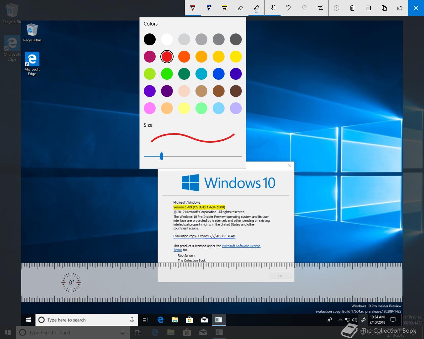
Task: Choose the mint green pastel swatch
Action: click(x=201, y=108)
